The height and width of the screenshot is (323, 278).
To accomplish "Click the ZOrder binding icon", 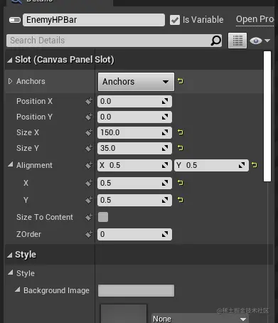I will pyautogui.click(x=89, y=234).
